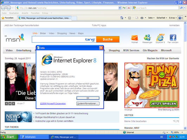This screenshot has width=187, height=140.
Task: Click the orange Suche button
Action: (108, 39)
